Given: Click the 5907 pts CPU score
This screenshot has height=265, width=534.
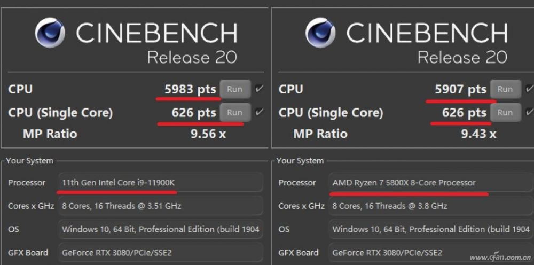Looking at the screenshot, I should point(460,89).
